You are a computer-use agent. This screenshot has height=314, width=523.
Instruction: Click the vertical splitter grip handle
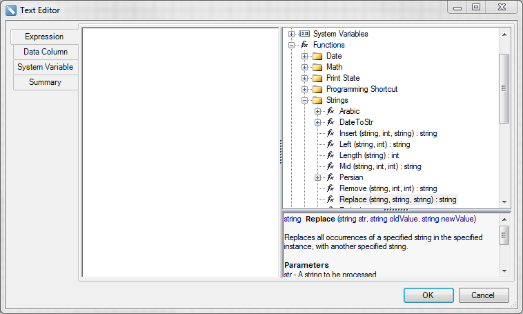[281, 152]
